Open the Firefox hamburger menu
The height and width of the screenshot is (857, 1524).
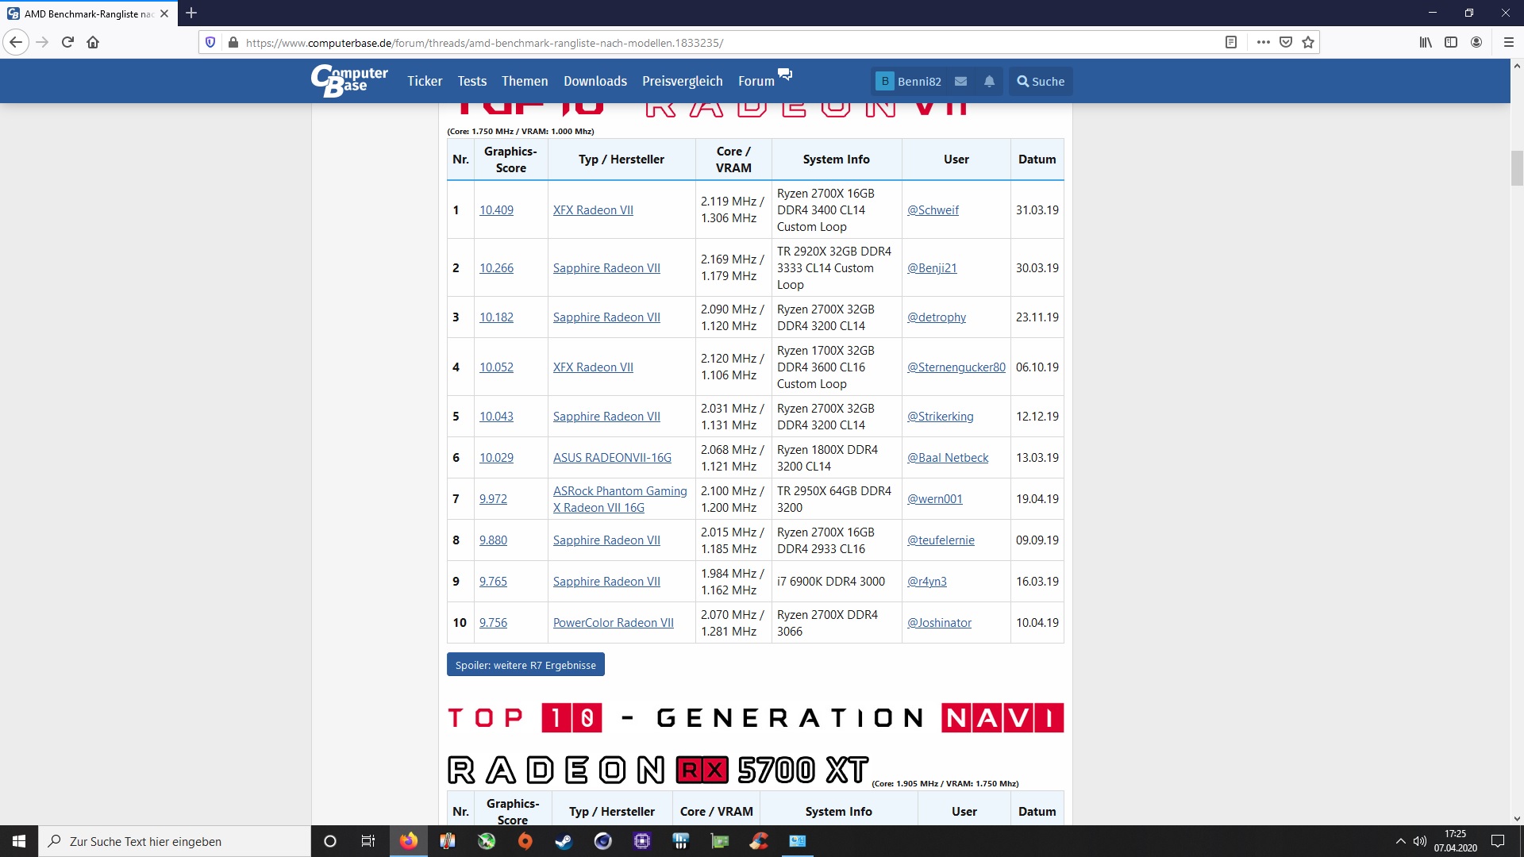[x=1509, y=43]
